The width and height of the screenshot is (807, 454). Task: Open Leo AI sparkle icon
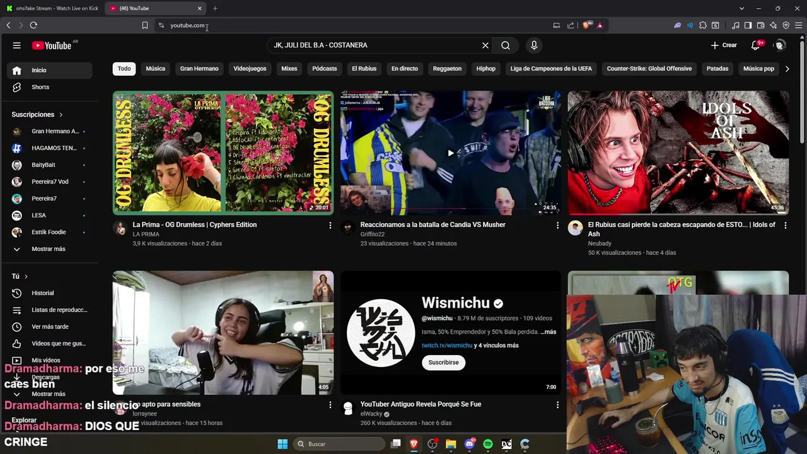pos(774,25)
